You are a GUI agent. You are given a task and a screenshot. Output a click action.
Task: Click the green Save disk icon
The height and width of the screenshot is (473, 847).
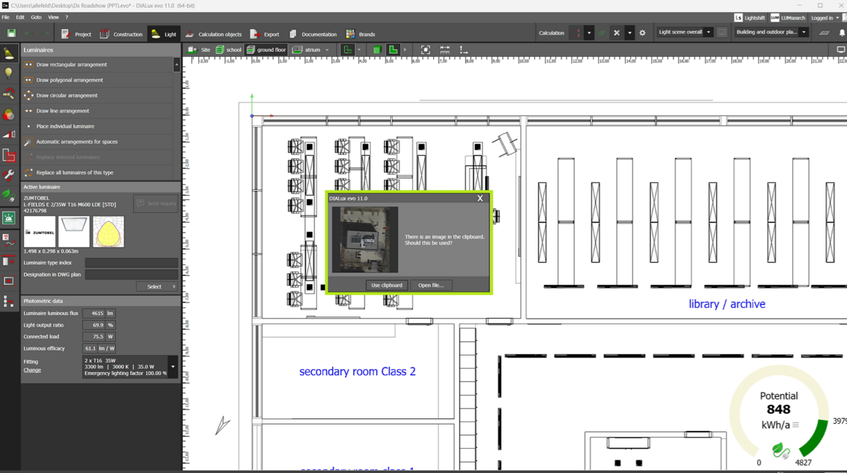click(x=11, y=33)
